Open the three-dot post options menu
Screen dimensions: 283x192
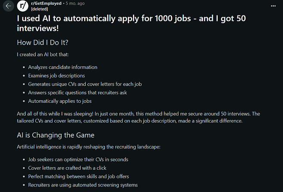(274, 6)
